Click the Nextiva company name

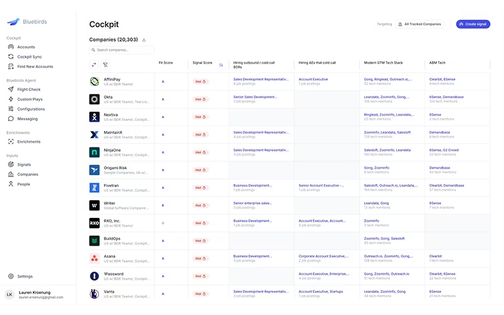tap(111, 115)
